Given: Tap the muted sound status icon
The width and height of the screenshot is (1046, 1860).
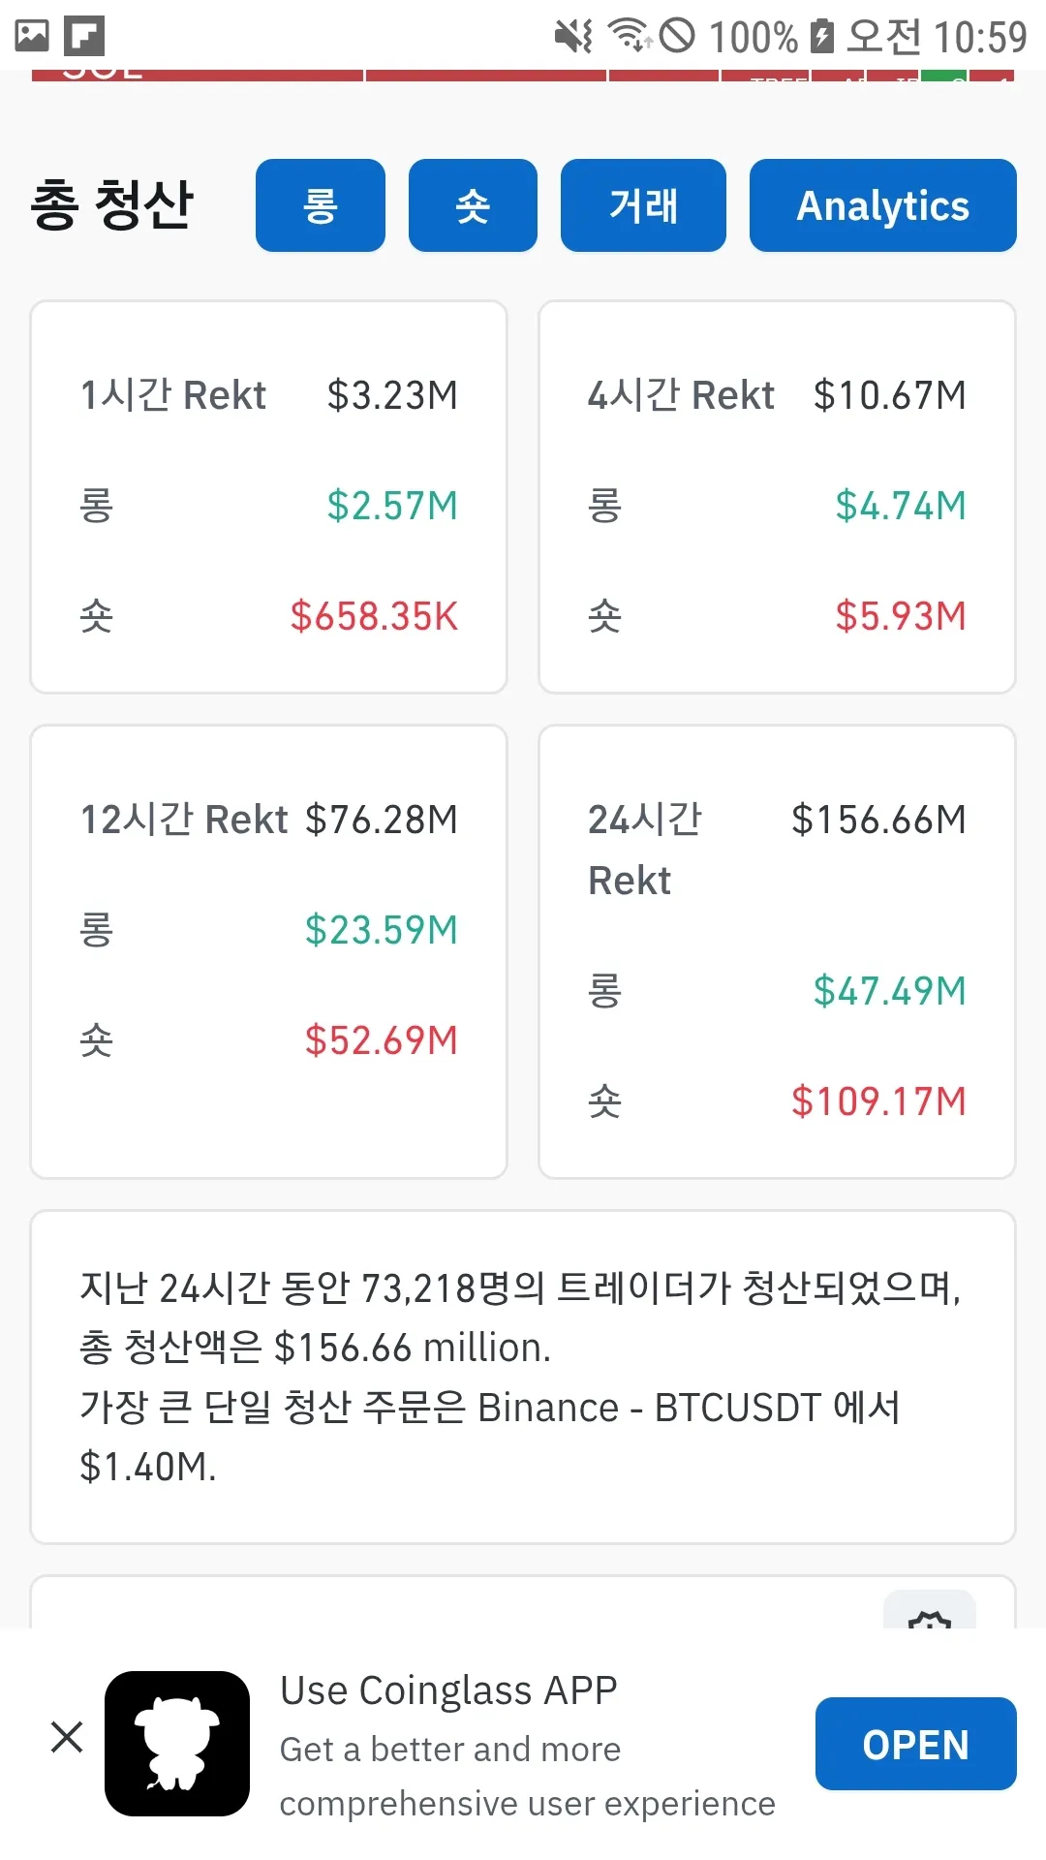Looking at the screenshot, I should click(573, 37).
